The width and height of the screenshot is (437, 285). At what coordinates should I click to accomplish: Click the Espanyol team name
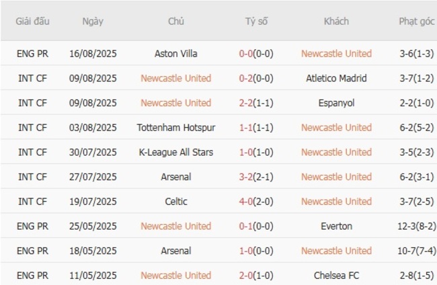(x=336, y=103)
